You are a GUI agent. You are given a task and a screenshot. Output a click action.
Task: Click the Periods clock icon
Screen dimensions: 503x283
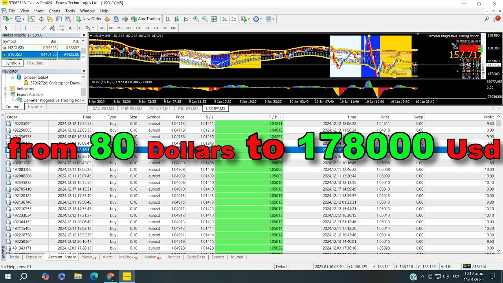point(256,19)
